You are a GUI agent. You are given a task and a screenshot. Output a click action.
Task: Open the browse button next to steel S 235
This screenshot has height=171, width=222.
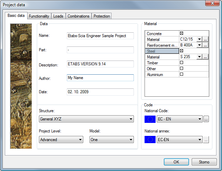(x=205, y=57)
